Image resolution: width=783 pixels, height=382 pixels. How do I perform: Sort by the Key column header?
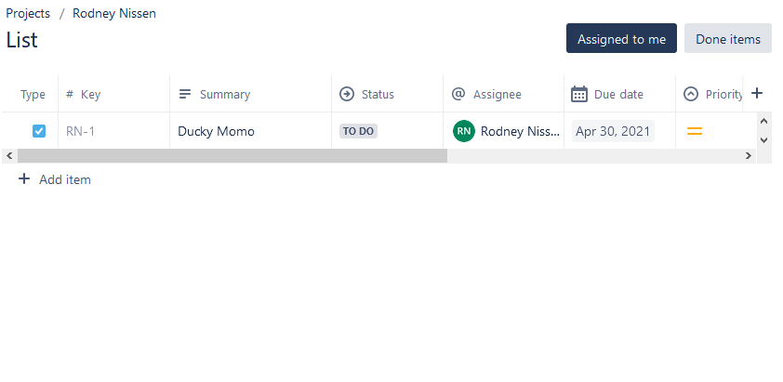coord(90,94)
